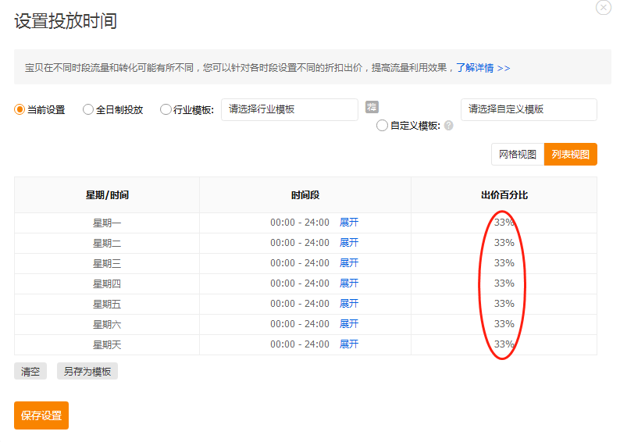The width and height of the screenshot is (620, 442).
Task: Click the 了解详情 link
Action: 483,68
